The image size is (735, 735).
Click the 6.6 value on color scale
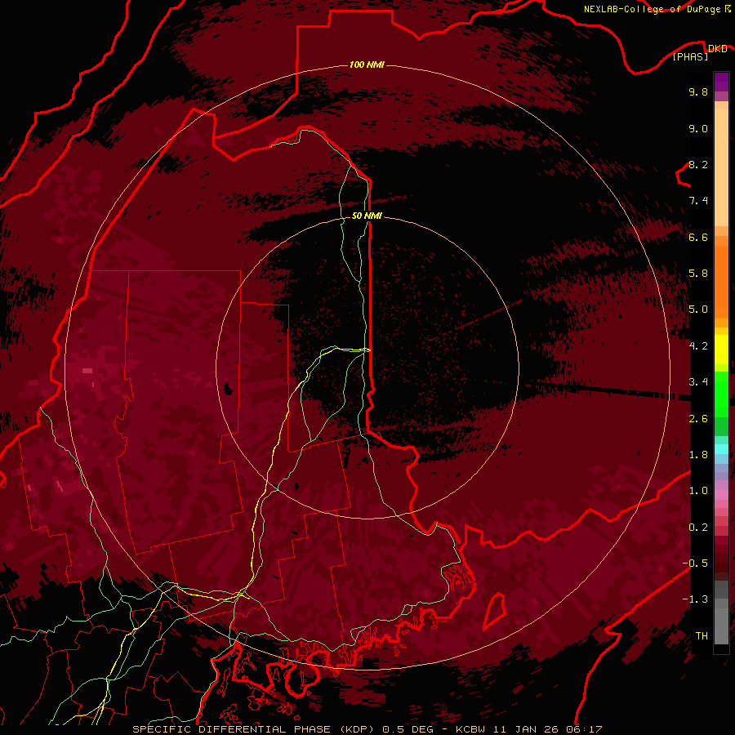click(698, 237)
